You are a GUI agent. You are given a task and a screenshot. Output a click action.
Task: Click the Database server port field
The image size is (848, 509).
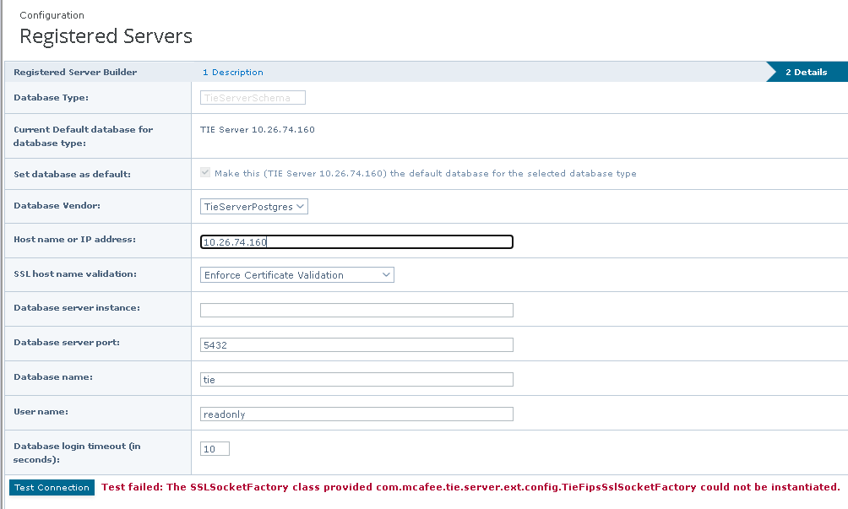356,344
